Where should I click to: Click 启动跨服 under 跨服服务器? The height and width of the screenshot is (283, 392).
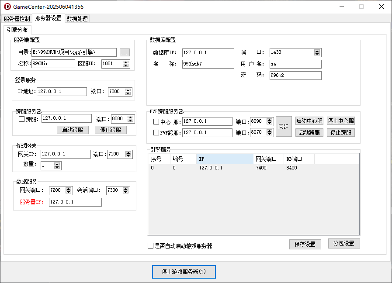point(73,130)
